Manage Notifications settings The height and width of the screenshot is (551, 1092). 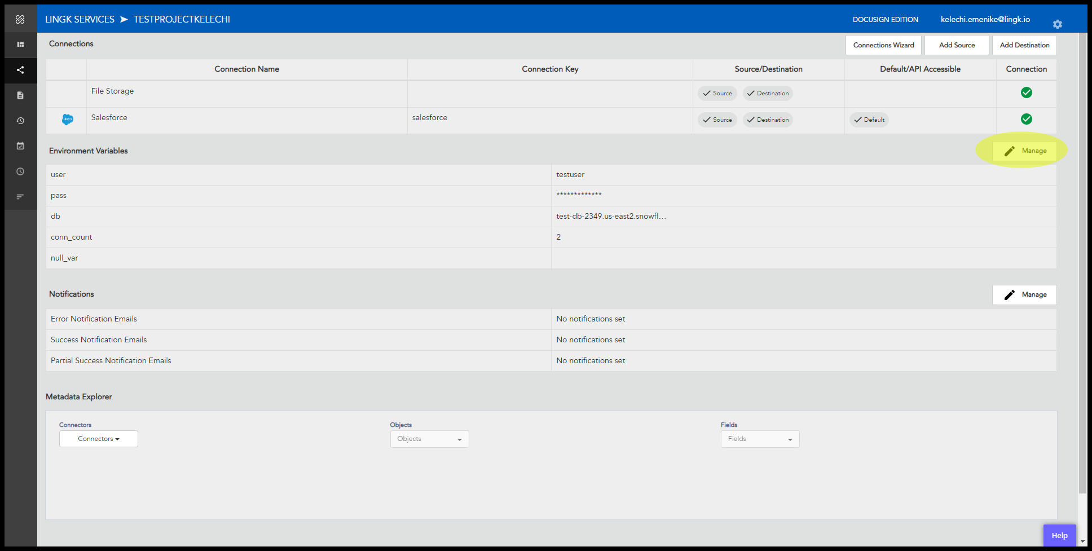(1024, 294)
